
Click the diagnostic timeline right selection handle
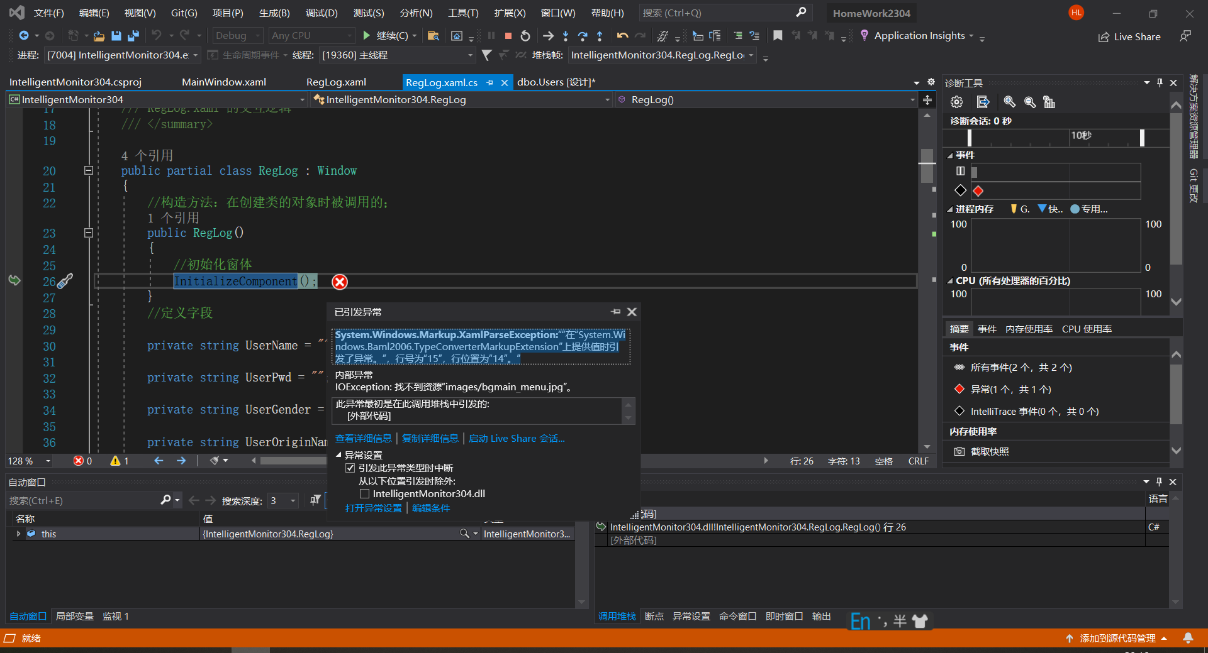tap(1142, 138)
